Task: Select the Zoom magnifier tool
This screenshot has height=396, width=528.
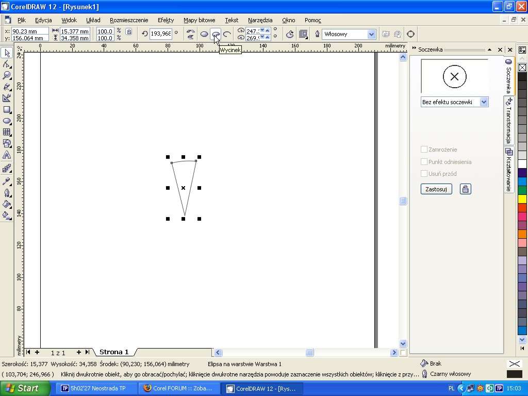Action: pyautogui.click(x=7, y=75)
